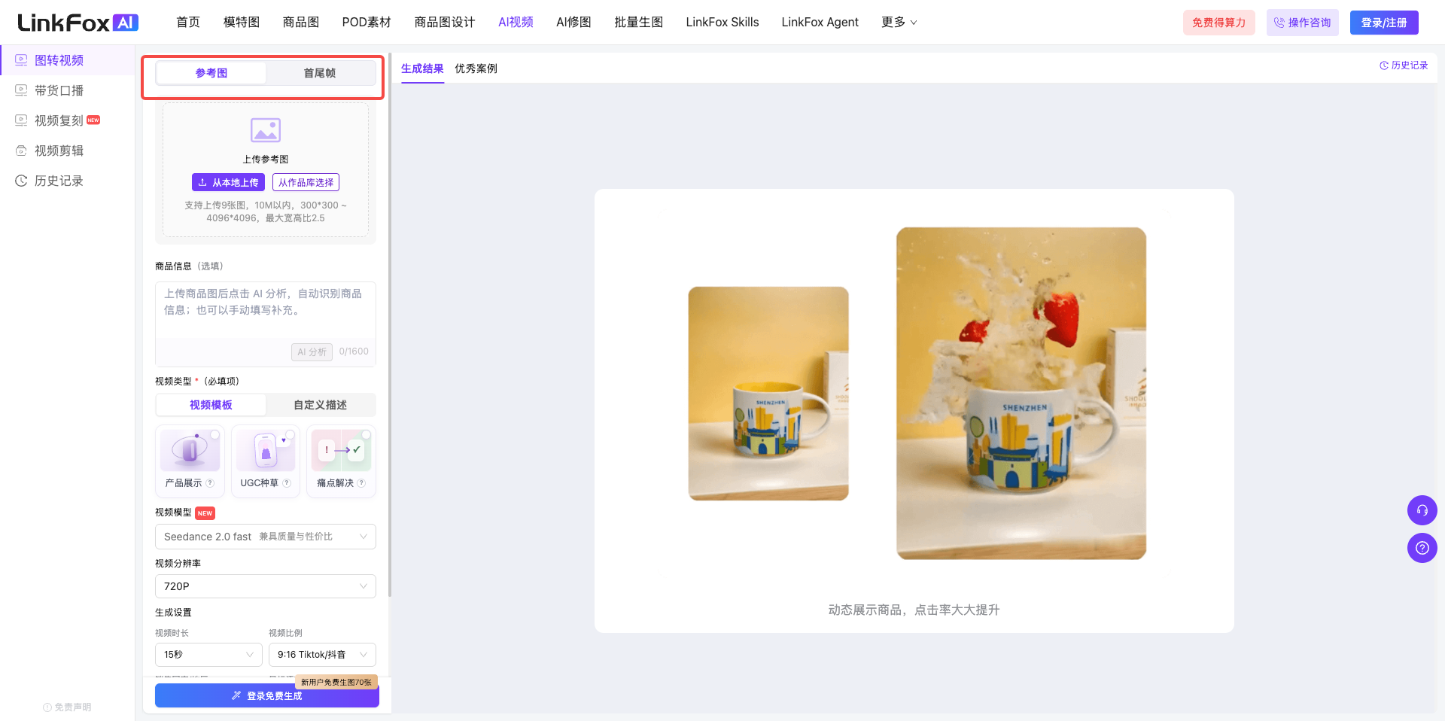Open the 商品图 navigation item
Image resolution: width=1445 pixels, height=721 pixels.
tap(301, 23)
